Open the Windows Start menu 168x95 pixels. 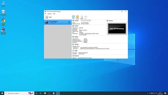[2, 93]
